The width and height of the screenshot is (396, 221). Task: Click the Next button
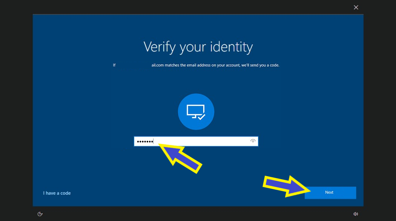pos(330,193)
